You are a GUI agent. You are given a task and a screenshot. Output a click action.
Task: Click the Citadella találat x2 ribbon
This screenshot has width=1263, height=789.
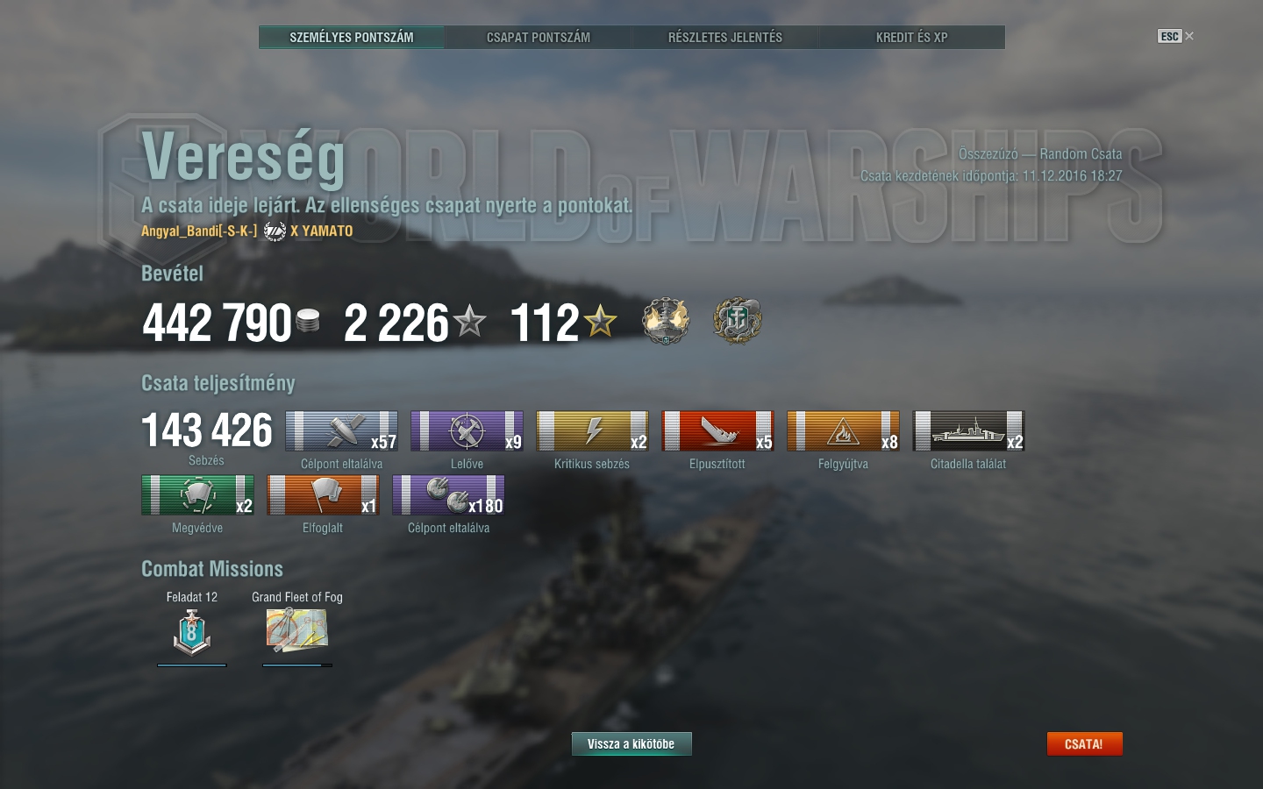(968, 430)
